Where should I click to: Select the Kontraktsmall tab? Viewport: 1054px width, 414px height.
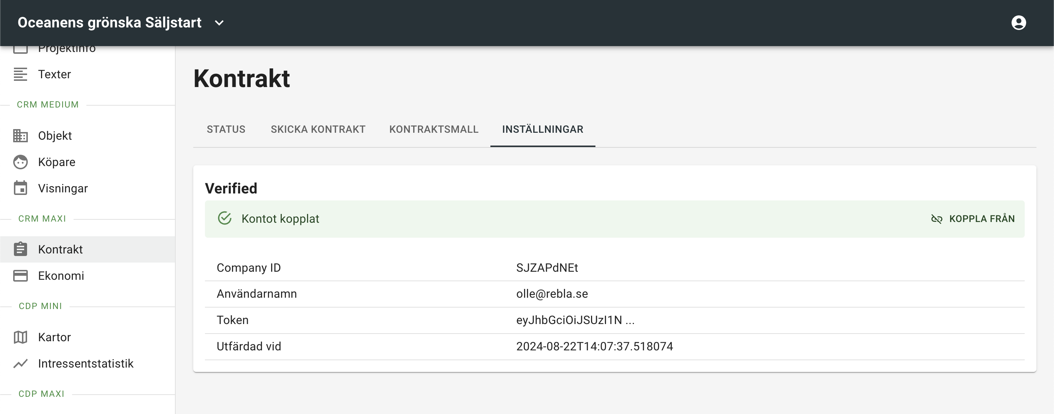tap(434, 129)
